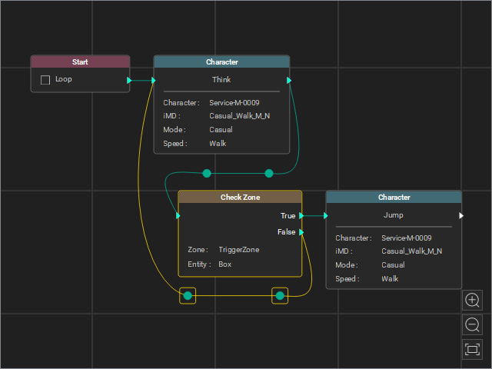Viewport: 492px width, 369px height.
Task: Click the True output port on Check Zone
Action: [301, 215]
